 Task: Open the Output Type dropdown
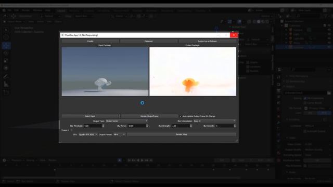[x=126, y=121]
